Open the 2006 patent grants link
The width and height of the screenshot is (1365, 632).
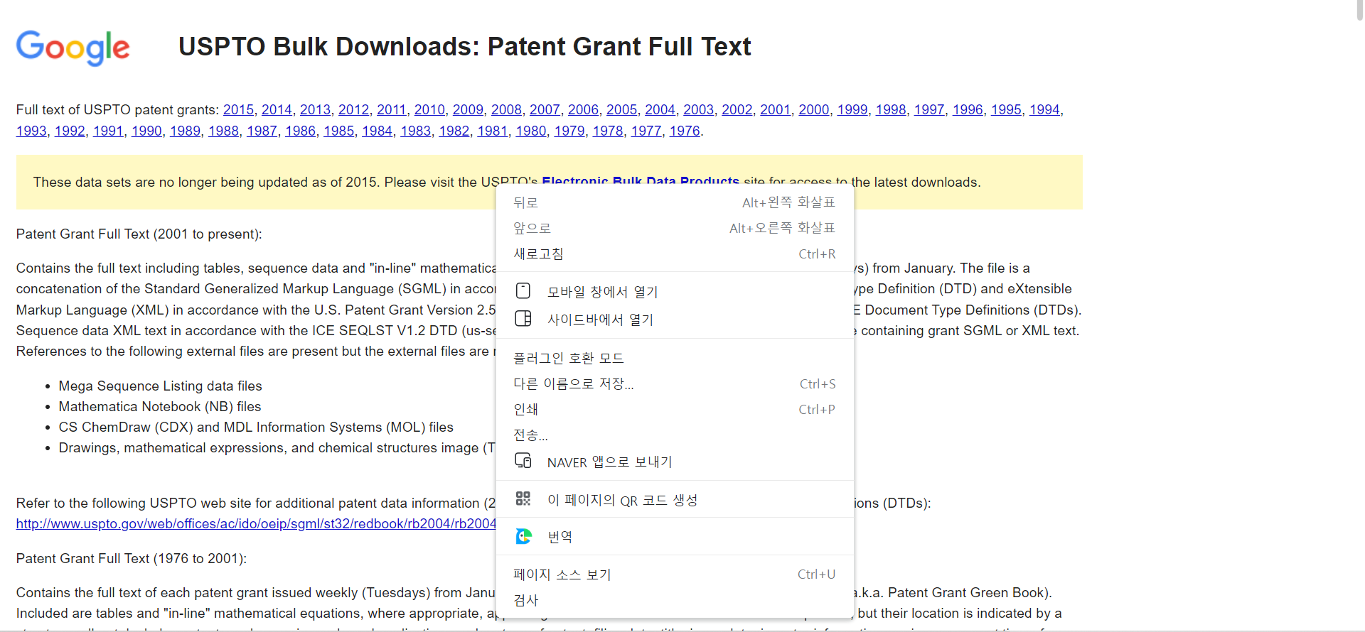583,109
